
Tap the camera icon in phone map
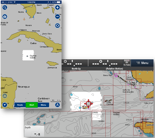pos(5,17)
